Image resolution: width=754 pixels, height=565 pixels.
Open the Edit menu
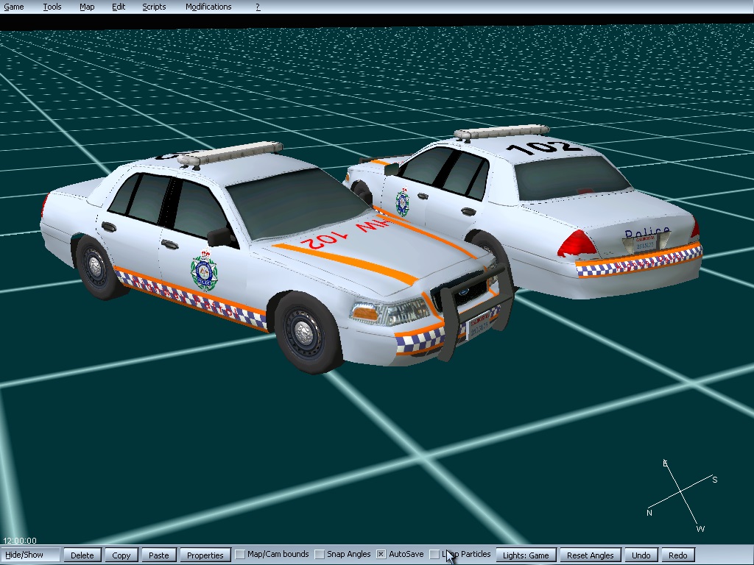coord(119,7)
